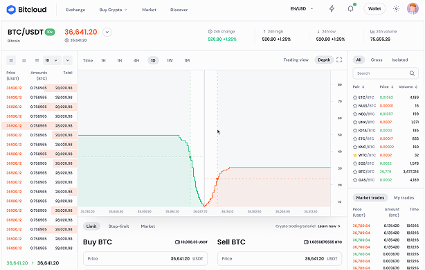The width and height of the screenshot is (425, 270).
Task: Select the 1W time interval
Action: 170,60
